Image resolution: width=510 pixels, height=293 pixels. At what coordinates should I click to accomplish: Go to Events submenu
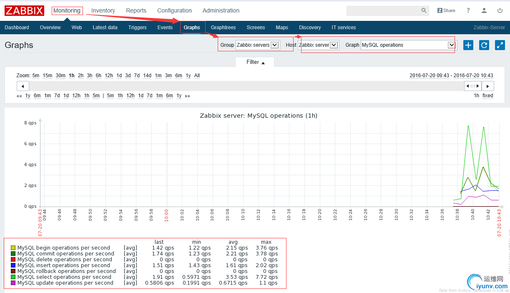[x=165, y=28]
